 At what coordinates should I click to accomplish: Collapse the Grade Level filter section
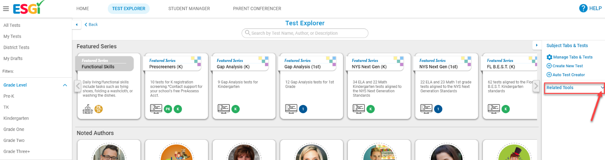tap(65, 85)
